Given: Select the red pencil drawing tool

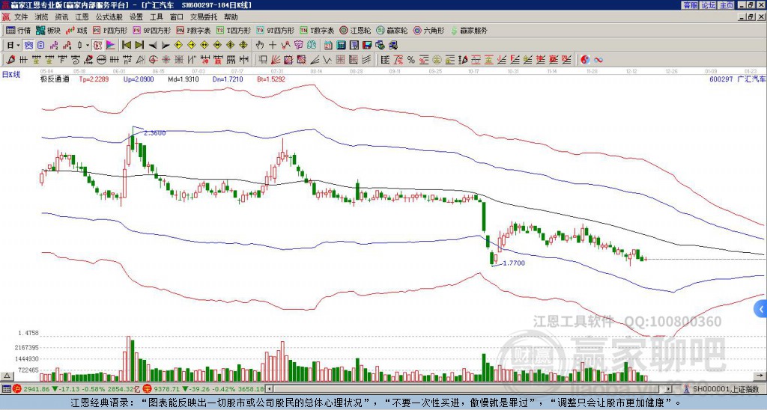Looking at the screenshot, I should point(10,60).
